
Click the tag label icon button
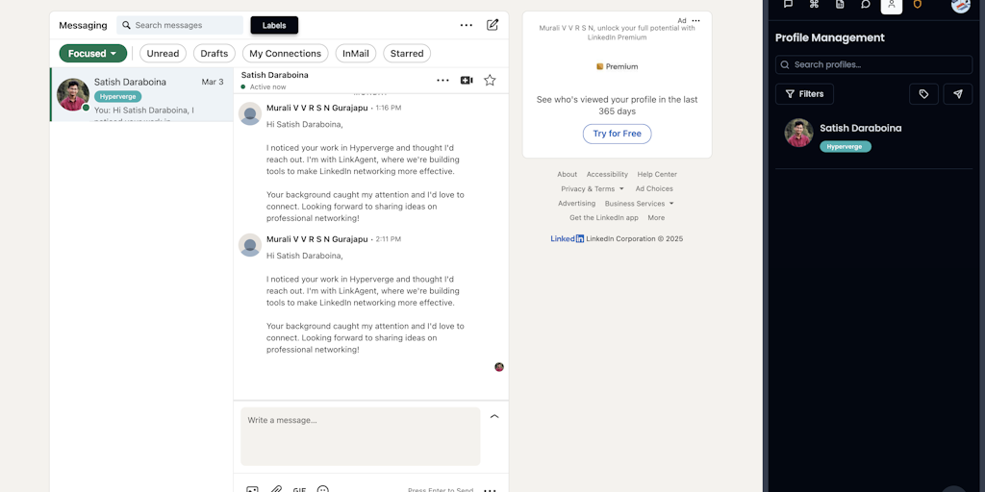(923, 94)
